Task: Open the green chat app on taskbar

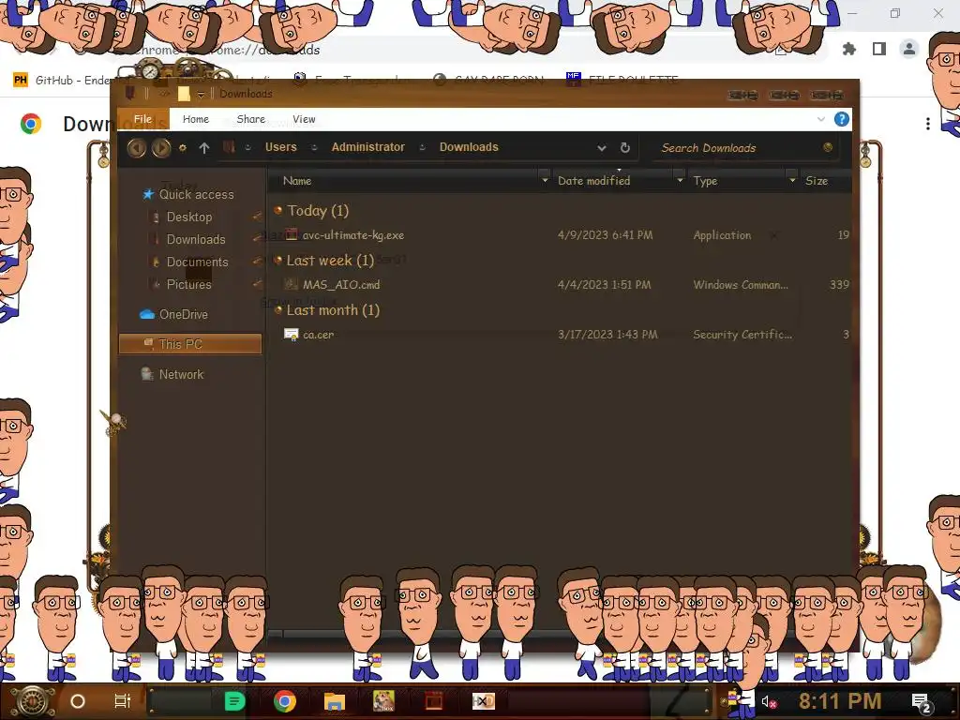Action: pos(234,701)
